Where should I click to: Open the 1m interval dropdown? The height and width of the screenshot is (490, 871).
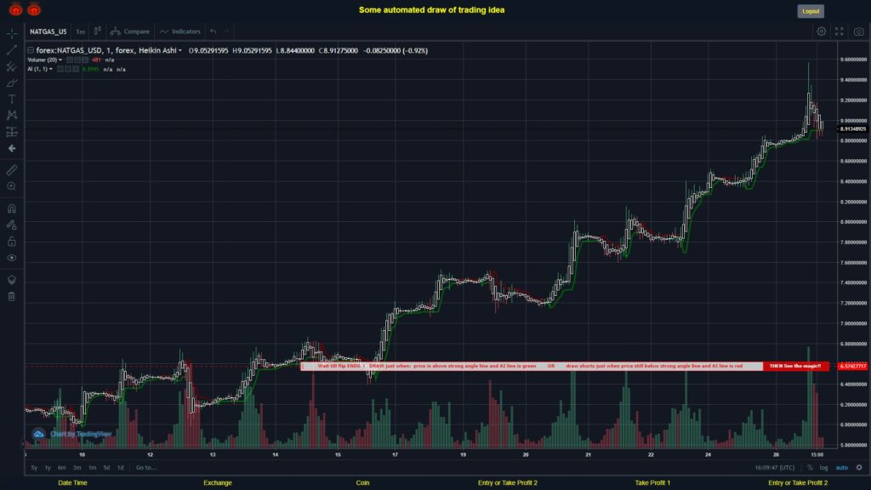pyautogui.click(x=81, y=31)
